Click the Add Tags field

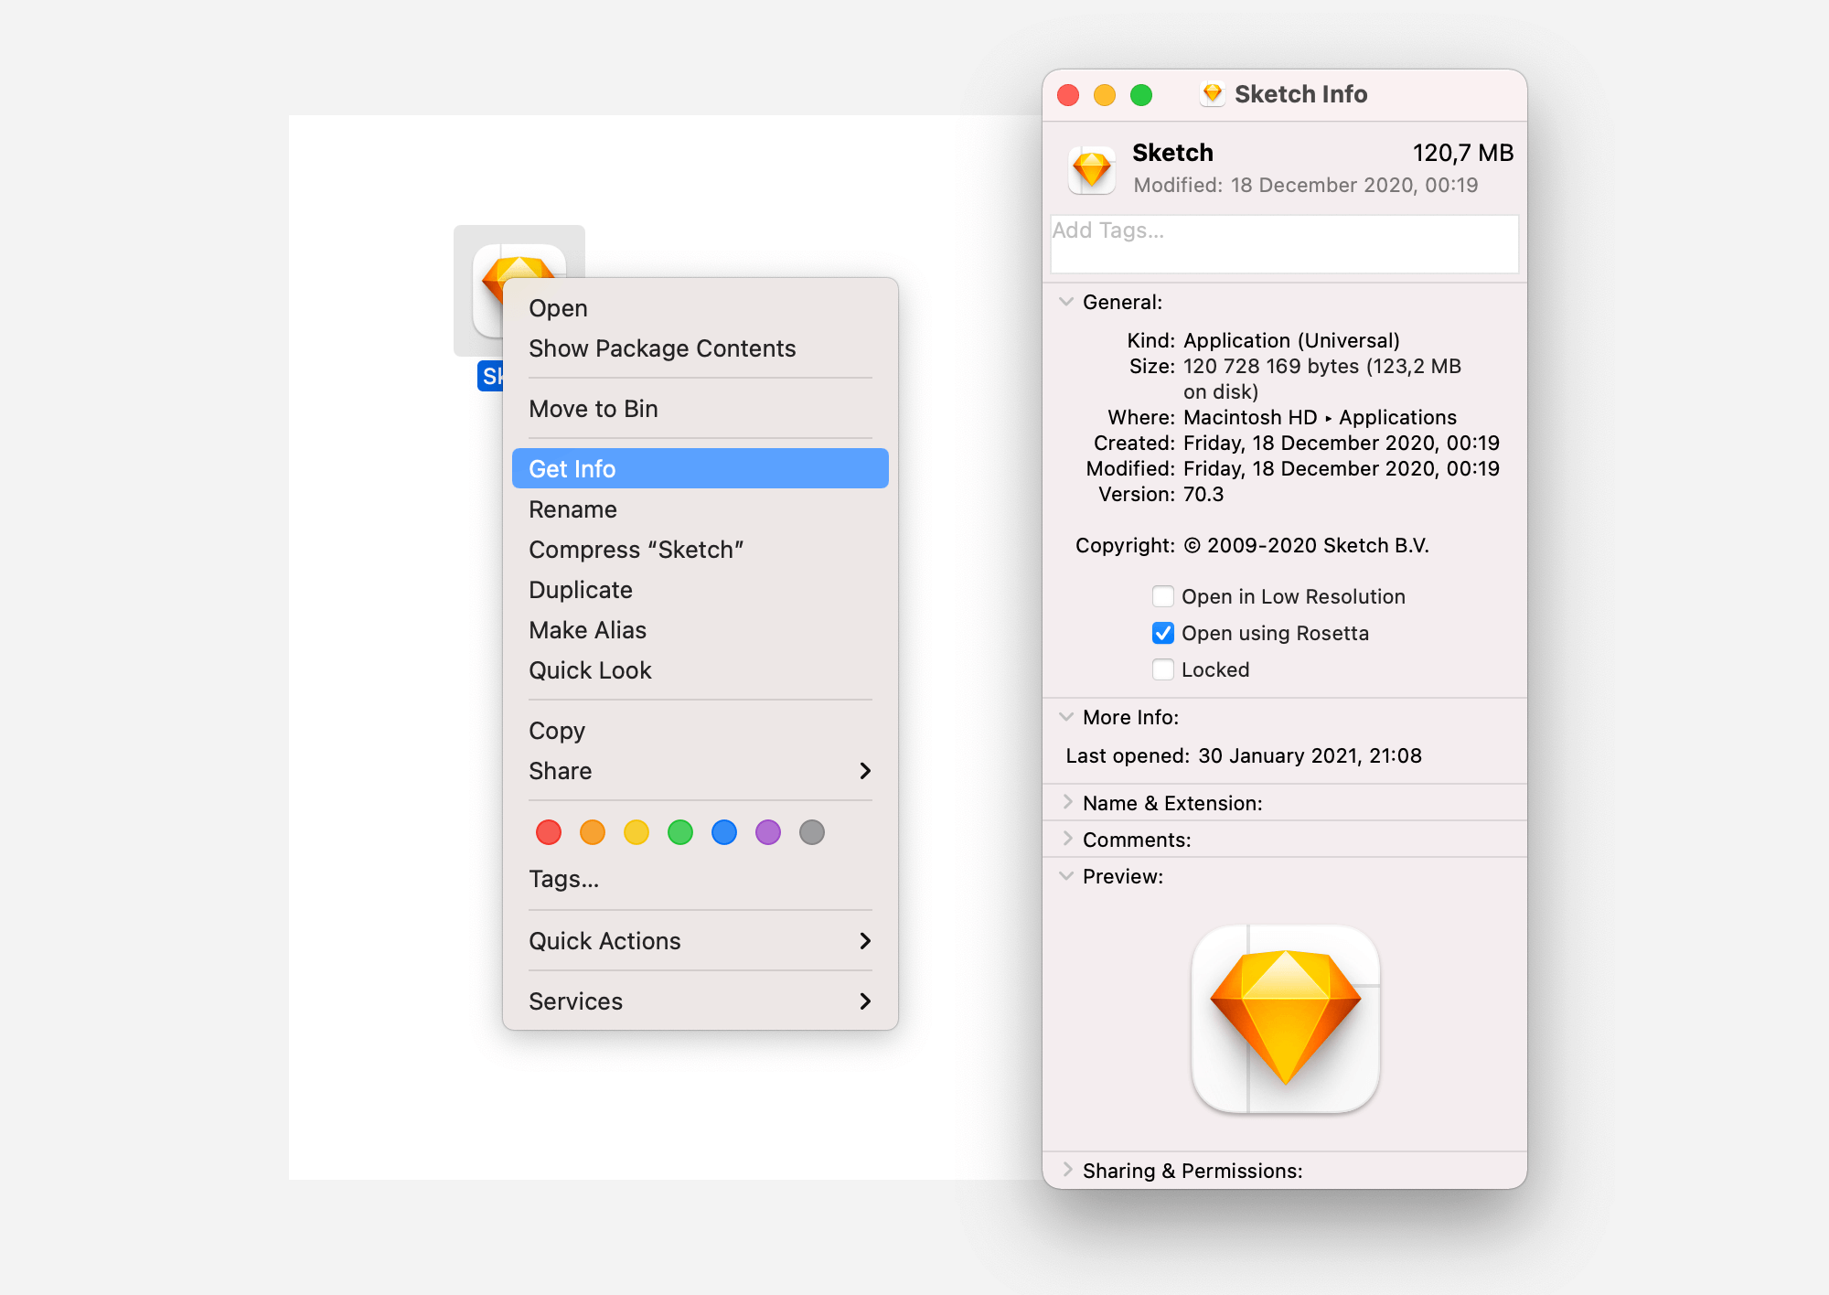tap(1285, 244)
